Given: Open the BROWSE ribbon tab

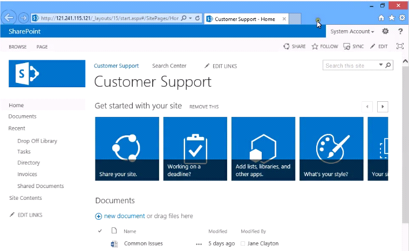Looking at the screenshot, I should [x=17, y=47].
